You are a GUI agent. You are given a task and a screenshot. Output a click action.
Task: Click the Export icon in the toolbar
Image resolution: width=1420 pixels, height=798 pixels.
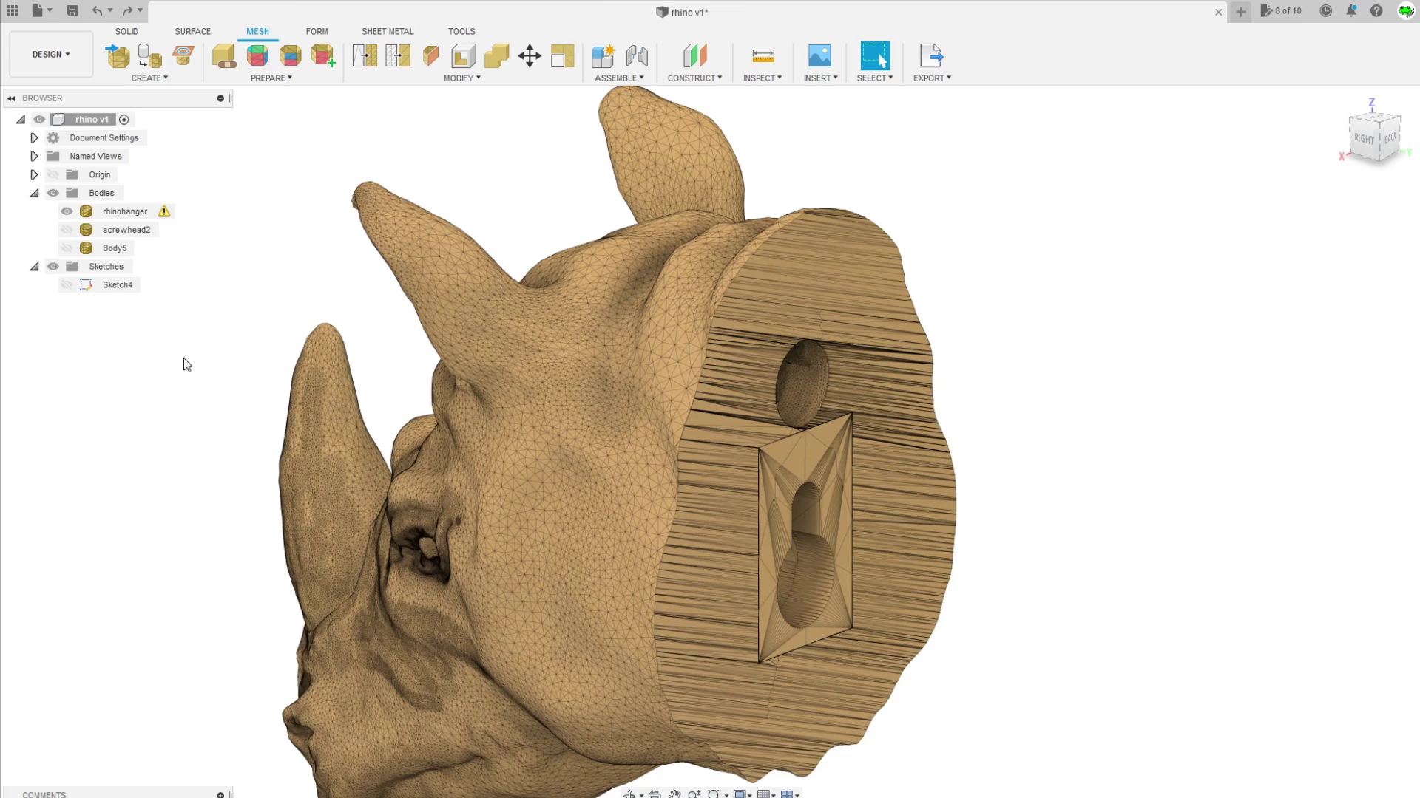(x=930, y=55)
